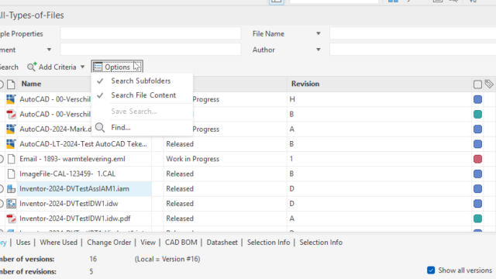The width and height of the screenshot is (496, 279).
Task: Switch to the Where Used tab
Action: click(x=59, y=243)
